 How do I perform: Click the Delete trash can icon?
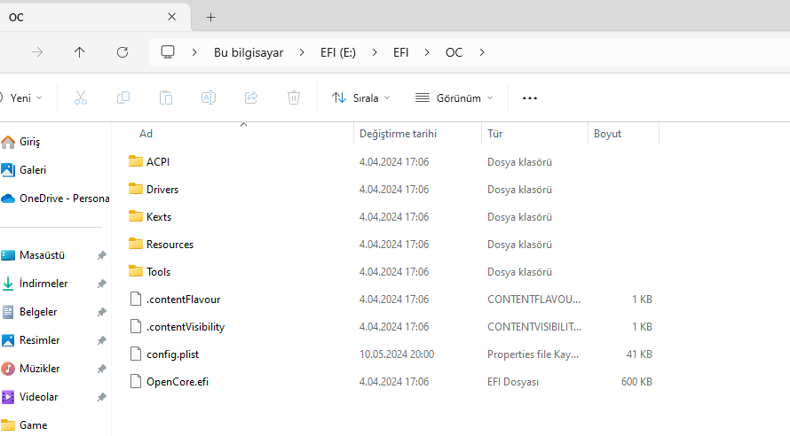point(294,98)
